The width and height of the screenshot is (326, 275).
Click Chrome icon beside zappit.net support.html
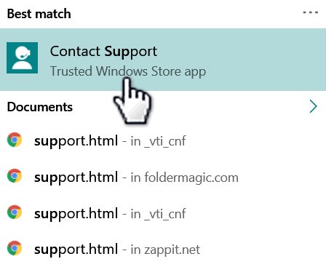15,248
